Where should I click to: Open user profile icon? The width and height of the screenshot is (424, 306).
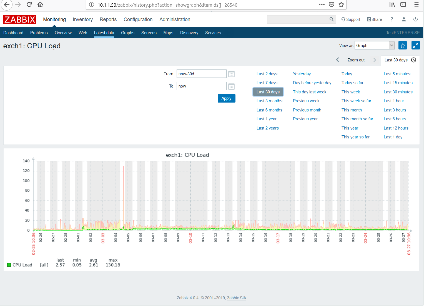click(x=404, y=19)
